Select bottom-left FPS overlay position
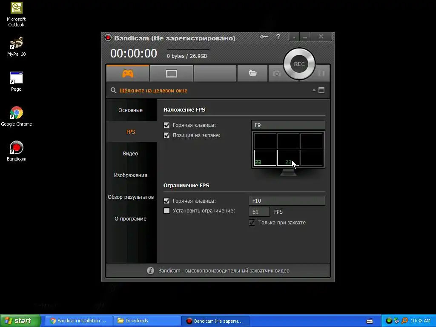Viewport: 436px width, 327px height. (x=265, y=158)
